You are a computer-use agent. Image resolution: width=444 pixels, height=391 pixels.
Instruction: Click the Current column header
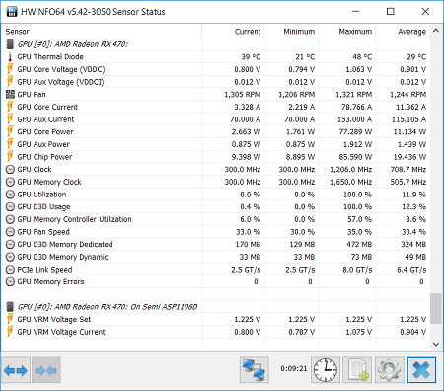[248, 32]
